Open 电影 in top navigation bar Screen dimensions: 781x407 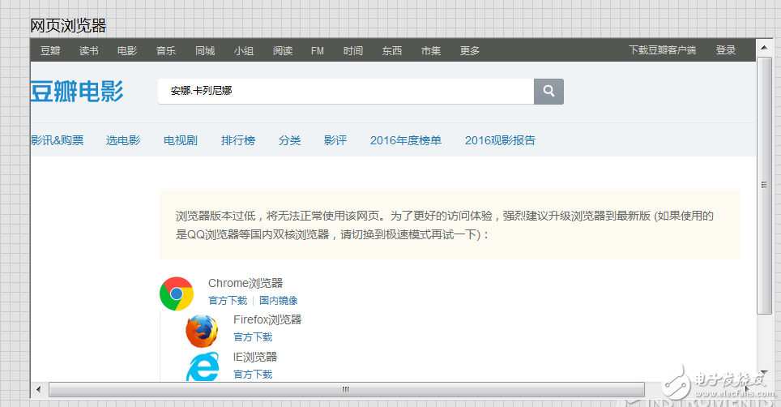127,50
